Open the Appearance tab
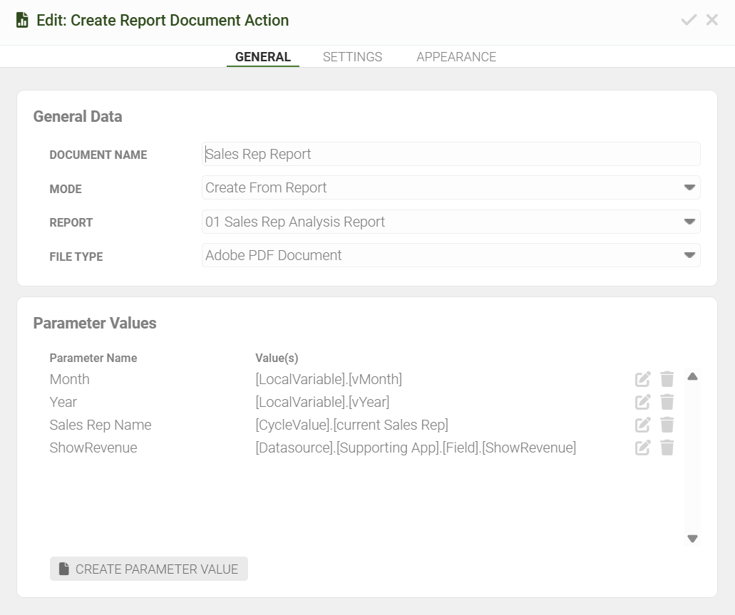The height and width of the screenshot is (615, 735). 456,57
